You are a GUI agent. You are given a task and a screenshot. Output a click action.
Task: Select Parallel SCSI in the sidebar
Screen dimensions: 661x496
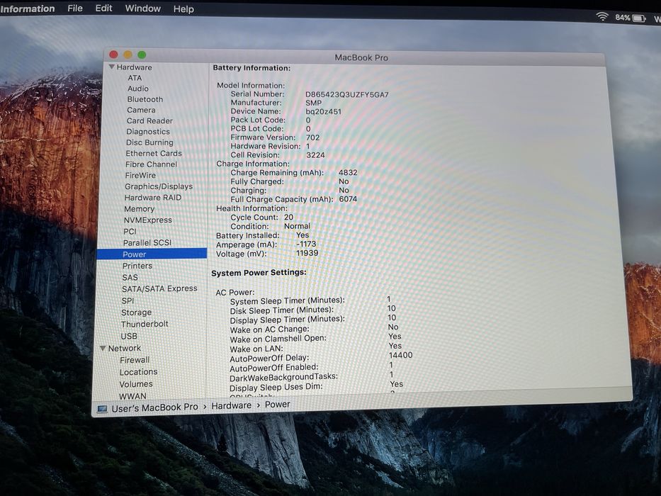[147, 243]
